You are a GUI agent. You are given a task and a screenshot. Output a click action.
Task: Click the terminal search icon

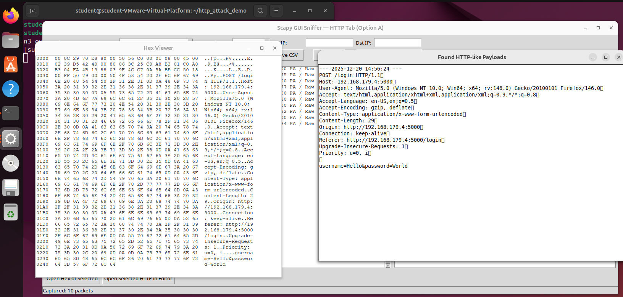click(260, 11)
